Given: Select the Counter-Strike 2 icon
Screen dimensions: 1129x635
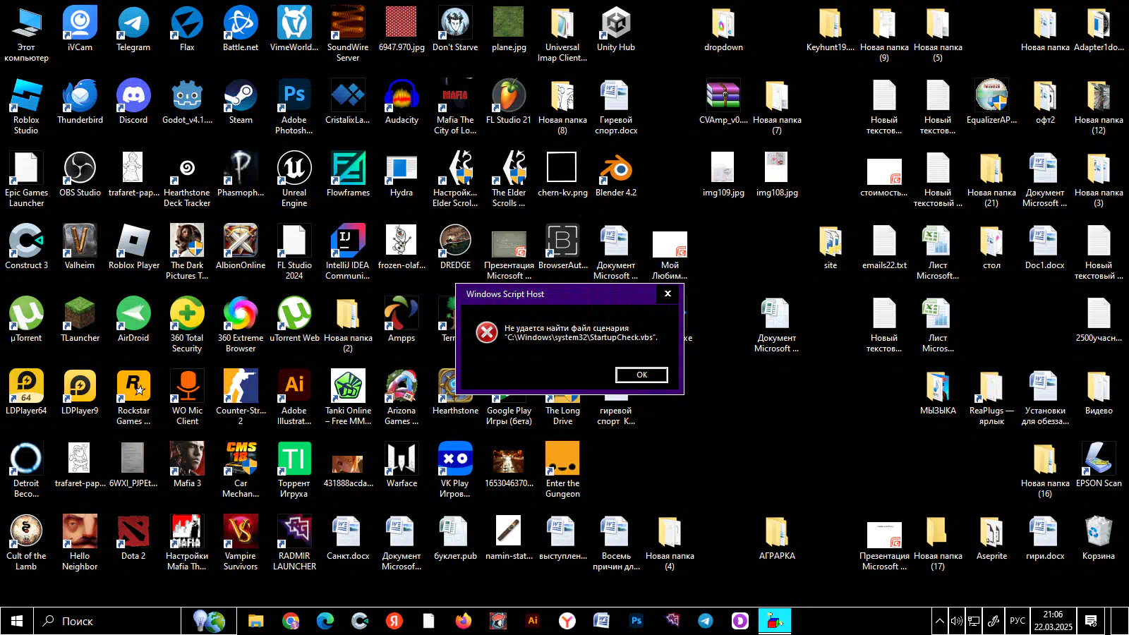Looking at the screenshot, I should (241, 398).
